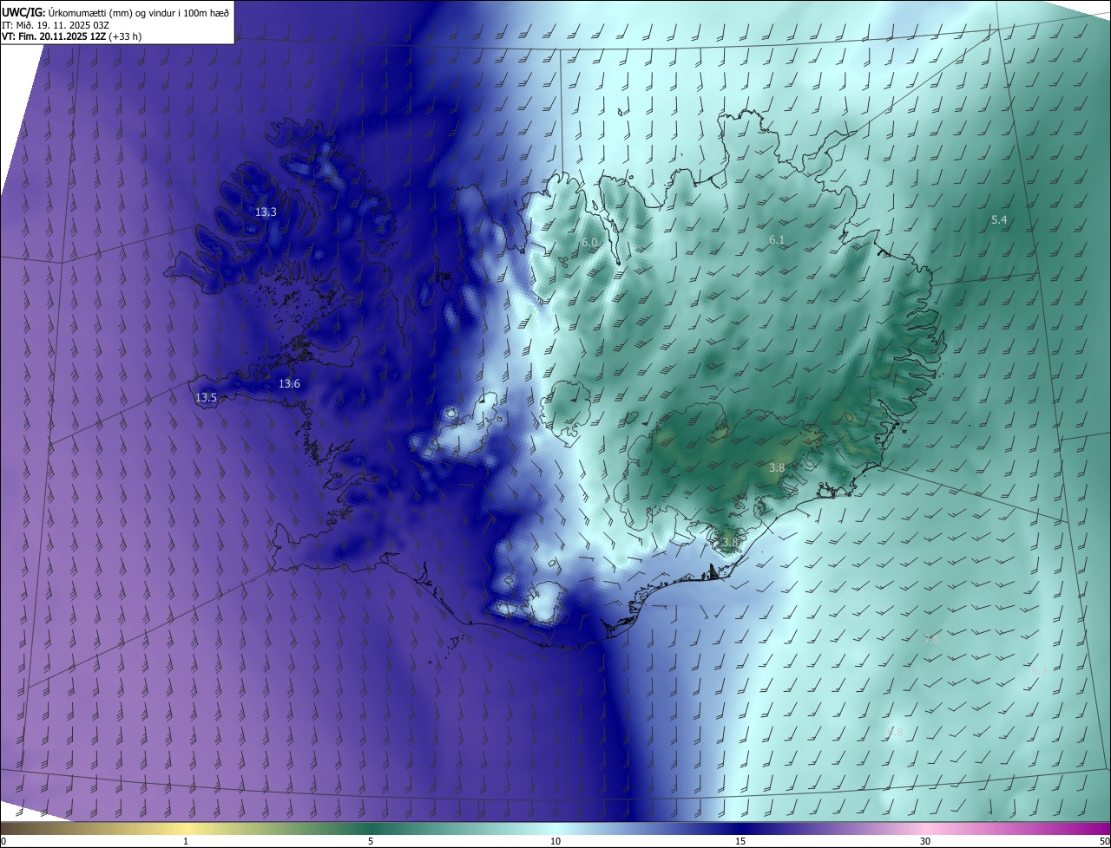
Task: Select the 13.6 value label
Action: (x=289, y=383)
